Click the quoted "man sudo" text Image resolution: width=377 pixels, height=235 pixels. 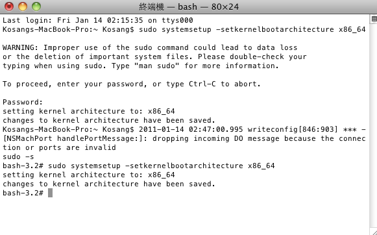pos(157,66)
